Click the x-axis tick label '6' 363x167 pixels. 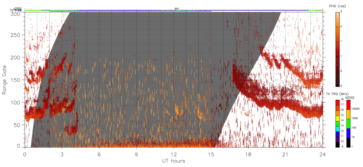coord(99,154)
